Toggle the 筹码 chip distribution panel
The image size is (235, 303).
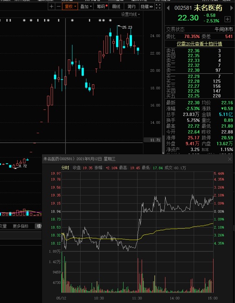click(102, 6)
